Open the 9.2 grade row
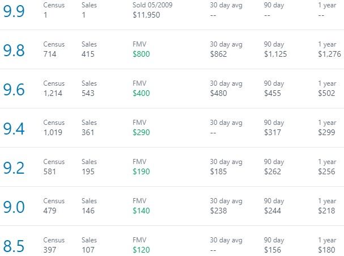This screenshot has width=344, height=256. (x=172, y=167)
